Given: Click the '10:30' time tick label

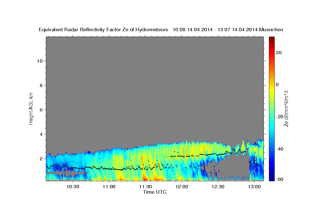Looking at the screenshot, I should click(73, 187).
